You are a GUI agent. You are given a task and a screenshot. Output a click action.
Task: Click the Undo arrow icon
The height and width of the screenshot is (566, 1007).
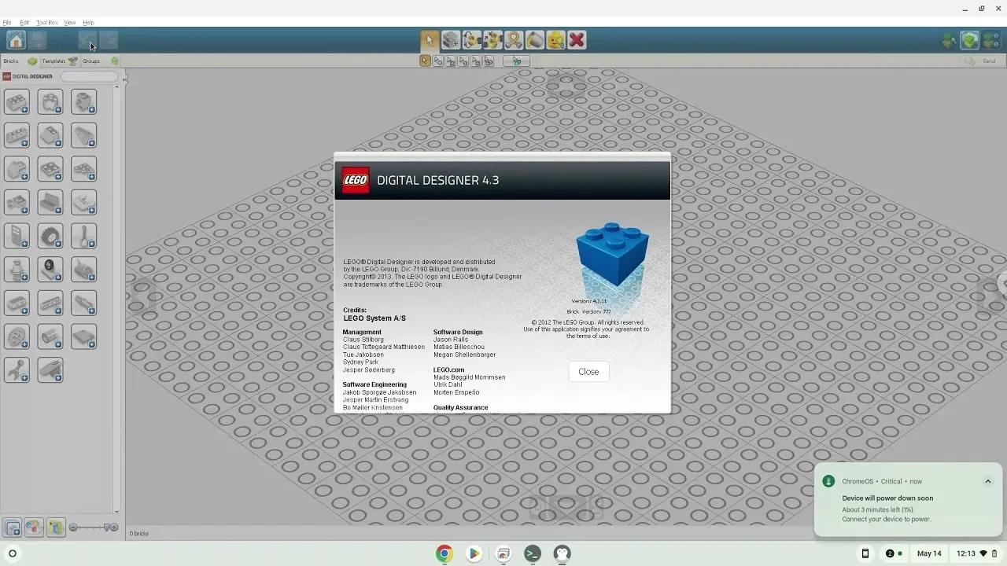pyautogui.click(x=87, y=40)
